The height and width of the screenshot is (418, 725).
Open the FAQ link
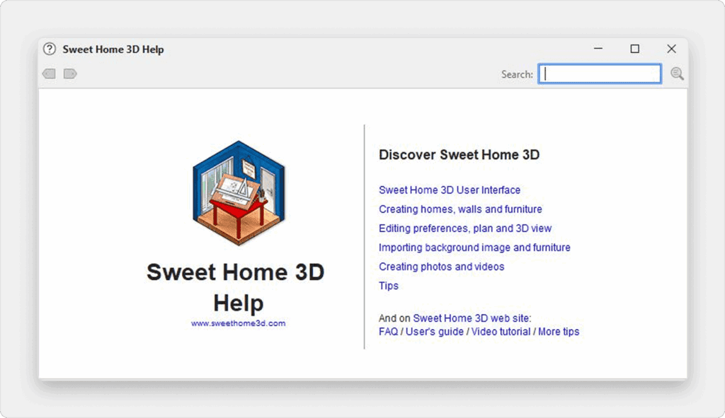click(x=388, y=332)
